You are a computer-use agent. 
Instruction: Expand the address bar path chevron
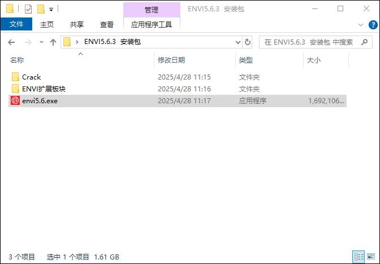[x=77, y=42]
